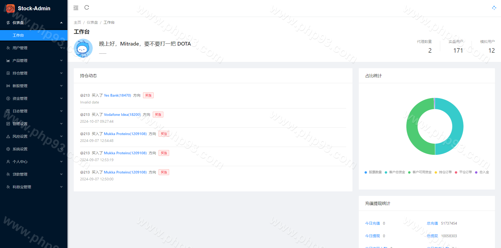The image size is (501, 248).
Task: Toggle 股票数量 legend item in chart
Action: click(x=373, y=172)
